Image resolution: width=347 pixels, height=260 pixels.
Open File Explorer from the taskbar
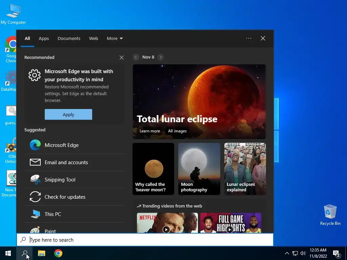click(41, 253)
